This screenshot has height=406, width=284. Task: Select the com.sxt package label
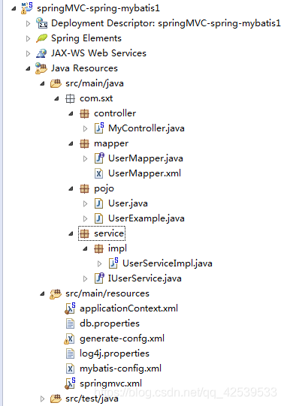click(96, 98)
